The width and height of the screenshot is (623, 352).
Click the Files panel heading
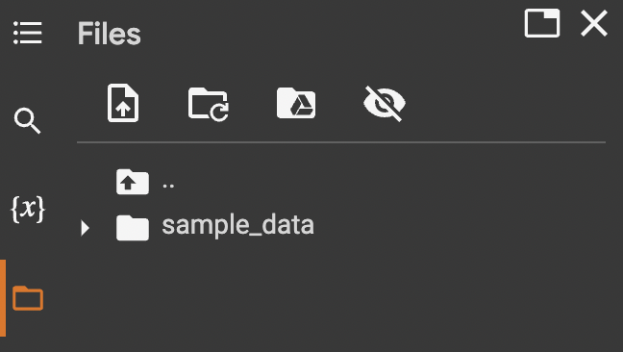[110, 34]
